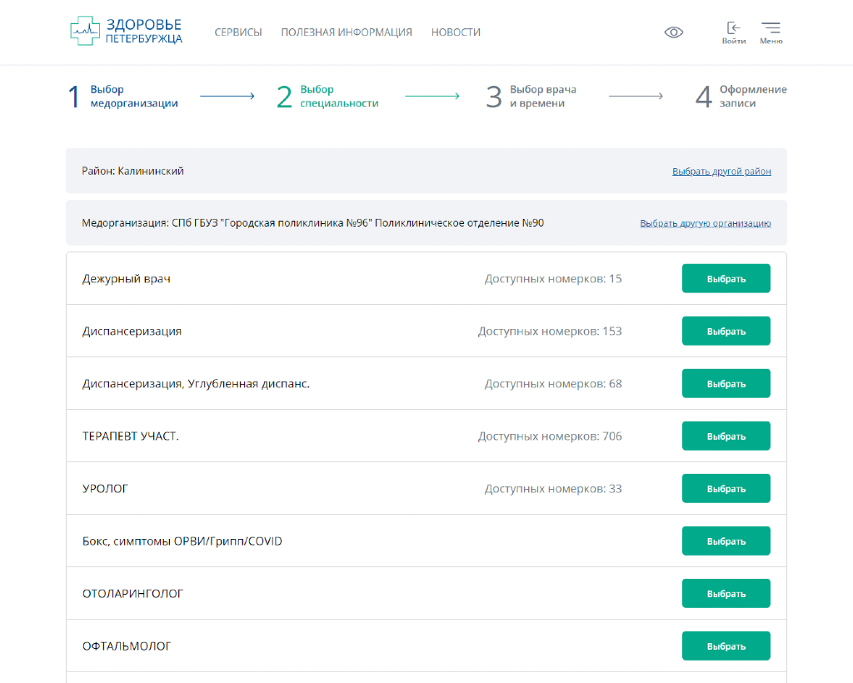Viewport: 853px width, 683px height.
Task: Select ОТОЛАРИНГОЛОГ via Выбрать button
Action: coord(726,593)
